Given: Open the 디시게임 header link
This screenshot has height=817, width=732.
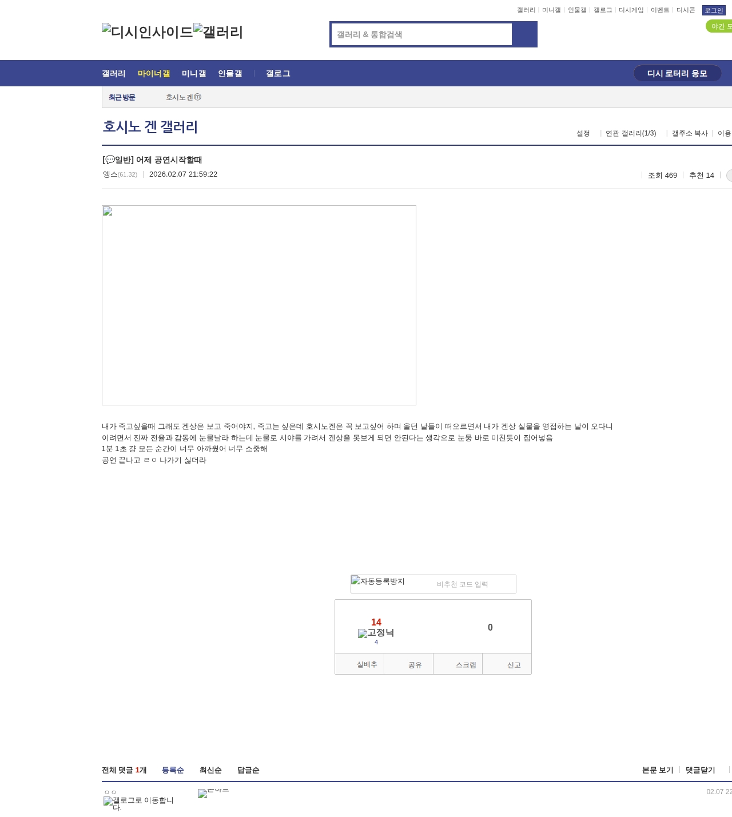Looking at the screenshot, I should 631,10.
